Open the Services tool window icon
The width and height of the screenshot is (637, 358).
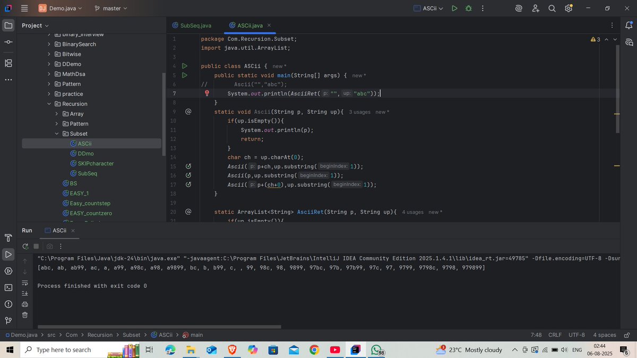[x=8, y=270]
